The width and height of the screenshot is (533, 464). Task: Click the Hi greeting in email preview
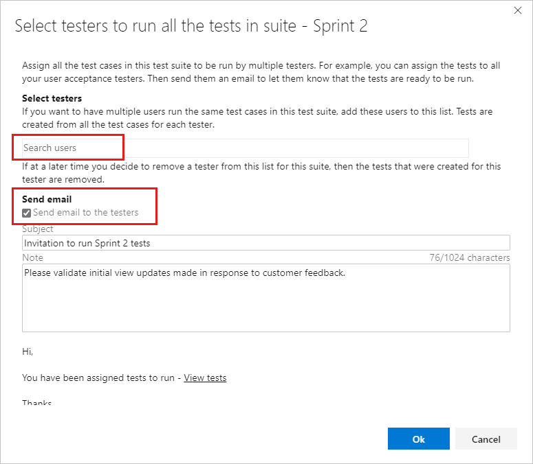tap(28, 351)
